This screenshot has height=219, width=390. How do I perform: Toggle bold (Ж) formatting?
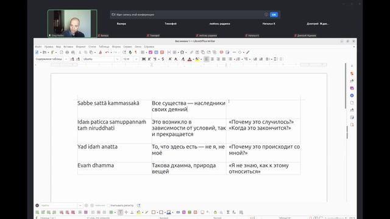point(144,59)
